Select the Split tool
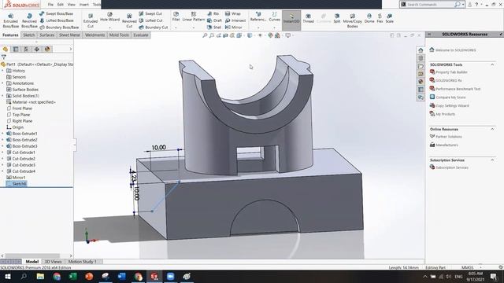504x283 pixels. (336, 18)
